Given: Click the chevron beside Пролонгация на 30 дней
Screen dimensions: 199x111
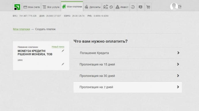Looking at the screenshot, I should click(178, 76).
